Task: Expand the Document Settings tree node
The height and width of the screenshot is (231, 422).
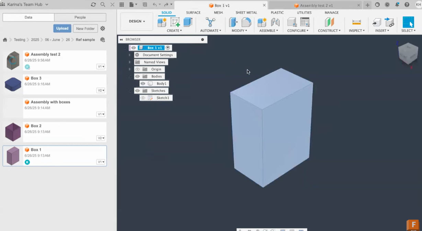Action: pos(130,55)
